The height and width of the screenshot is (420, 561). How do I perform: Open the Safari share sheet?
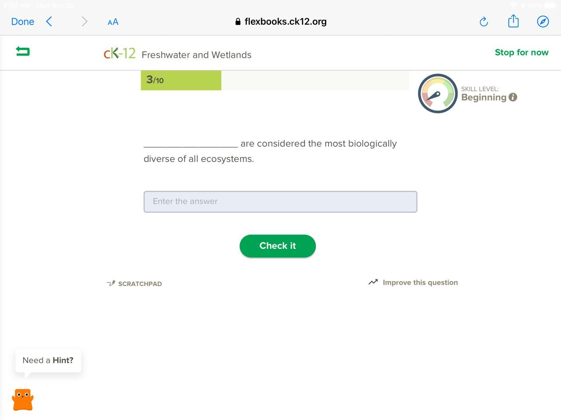[x=513, y=21]
